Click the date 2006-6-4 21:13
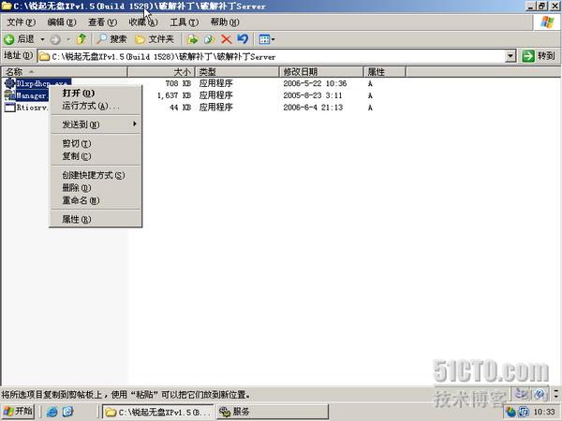 tap(313, 107)
